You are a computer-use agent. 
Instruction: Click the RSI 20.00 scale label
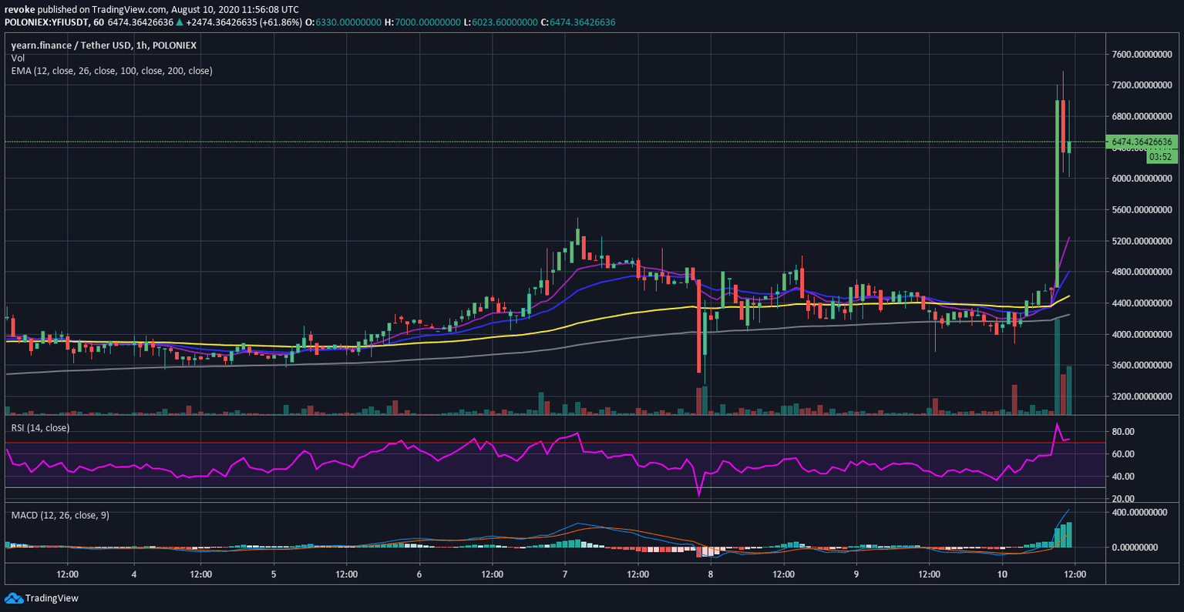coord(1123,499)
